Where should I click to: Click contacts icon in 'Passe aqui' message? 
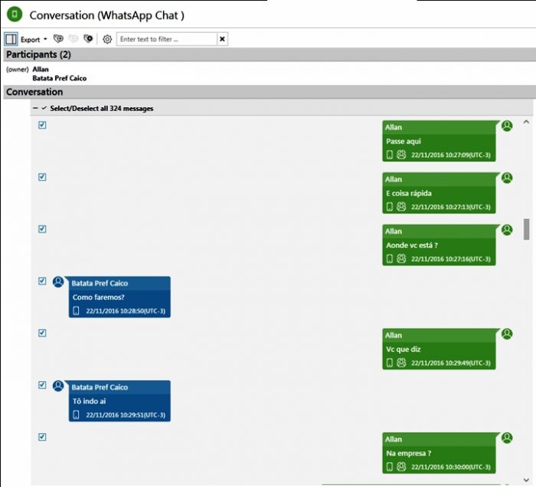pyautogui.click(x=401, y=155)
